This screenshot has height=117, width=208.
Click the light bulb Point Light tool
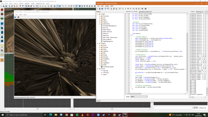(2, 46)
